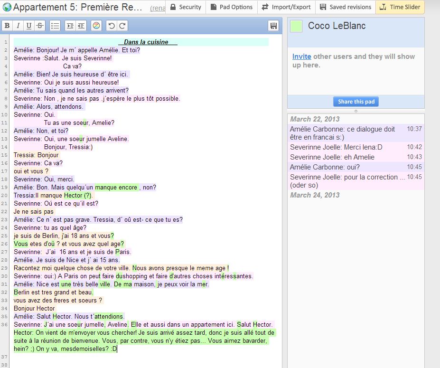This screenshot has width=440, height=368.
Task: Open the Time Slider
Action: coord(400,7)
